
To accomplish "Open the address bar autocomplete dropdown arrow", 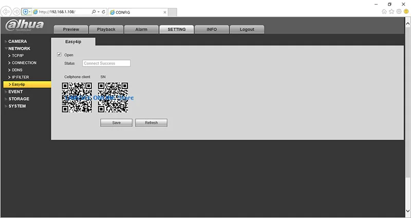I will 99,12.
